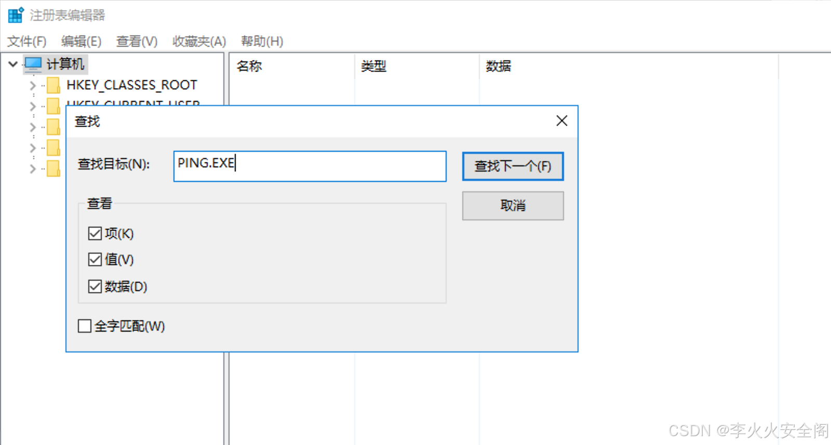831x445 pixels.
Task: Click the Registry Editor app icon in title bar
Action: coord(16,15)
